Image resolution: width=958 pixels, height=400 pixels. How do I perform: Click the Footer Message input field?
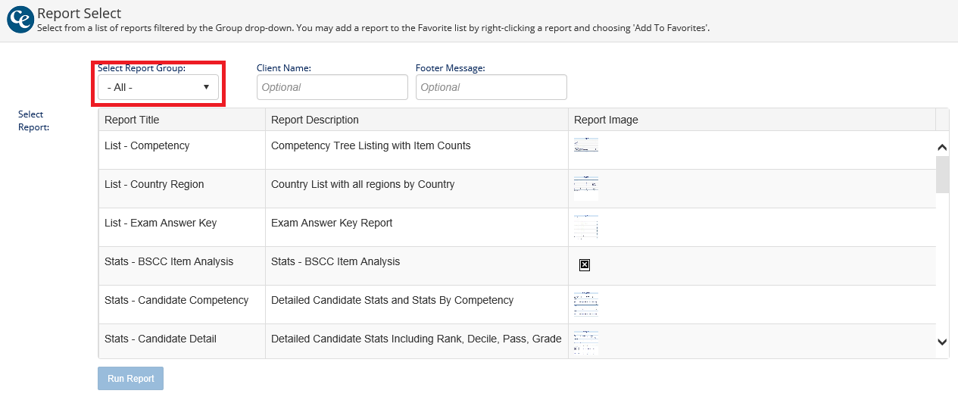pos(491,87)
